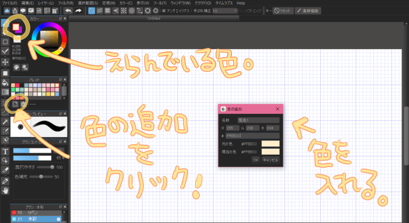The width and height of the screenshot is (409, 223).
Task: Click the add color page icon in palette
Action: pyautogui.click(x=15, y=104)
